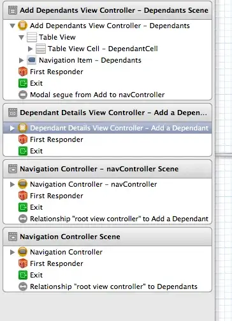Click the Modal segue circle icon
Viewport: 232px width, 321px height.
[x=23, y=95]
